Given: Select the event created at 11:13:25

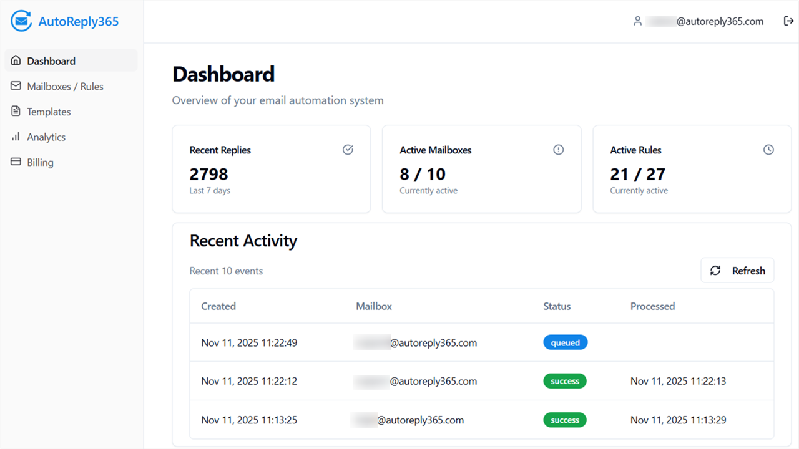Looking at the screenshot, I should pyautogui.click(x=249, y=420).
